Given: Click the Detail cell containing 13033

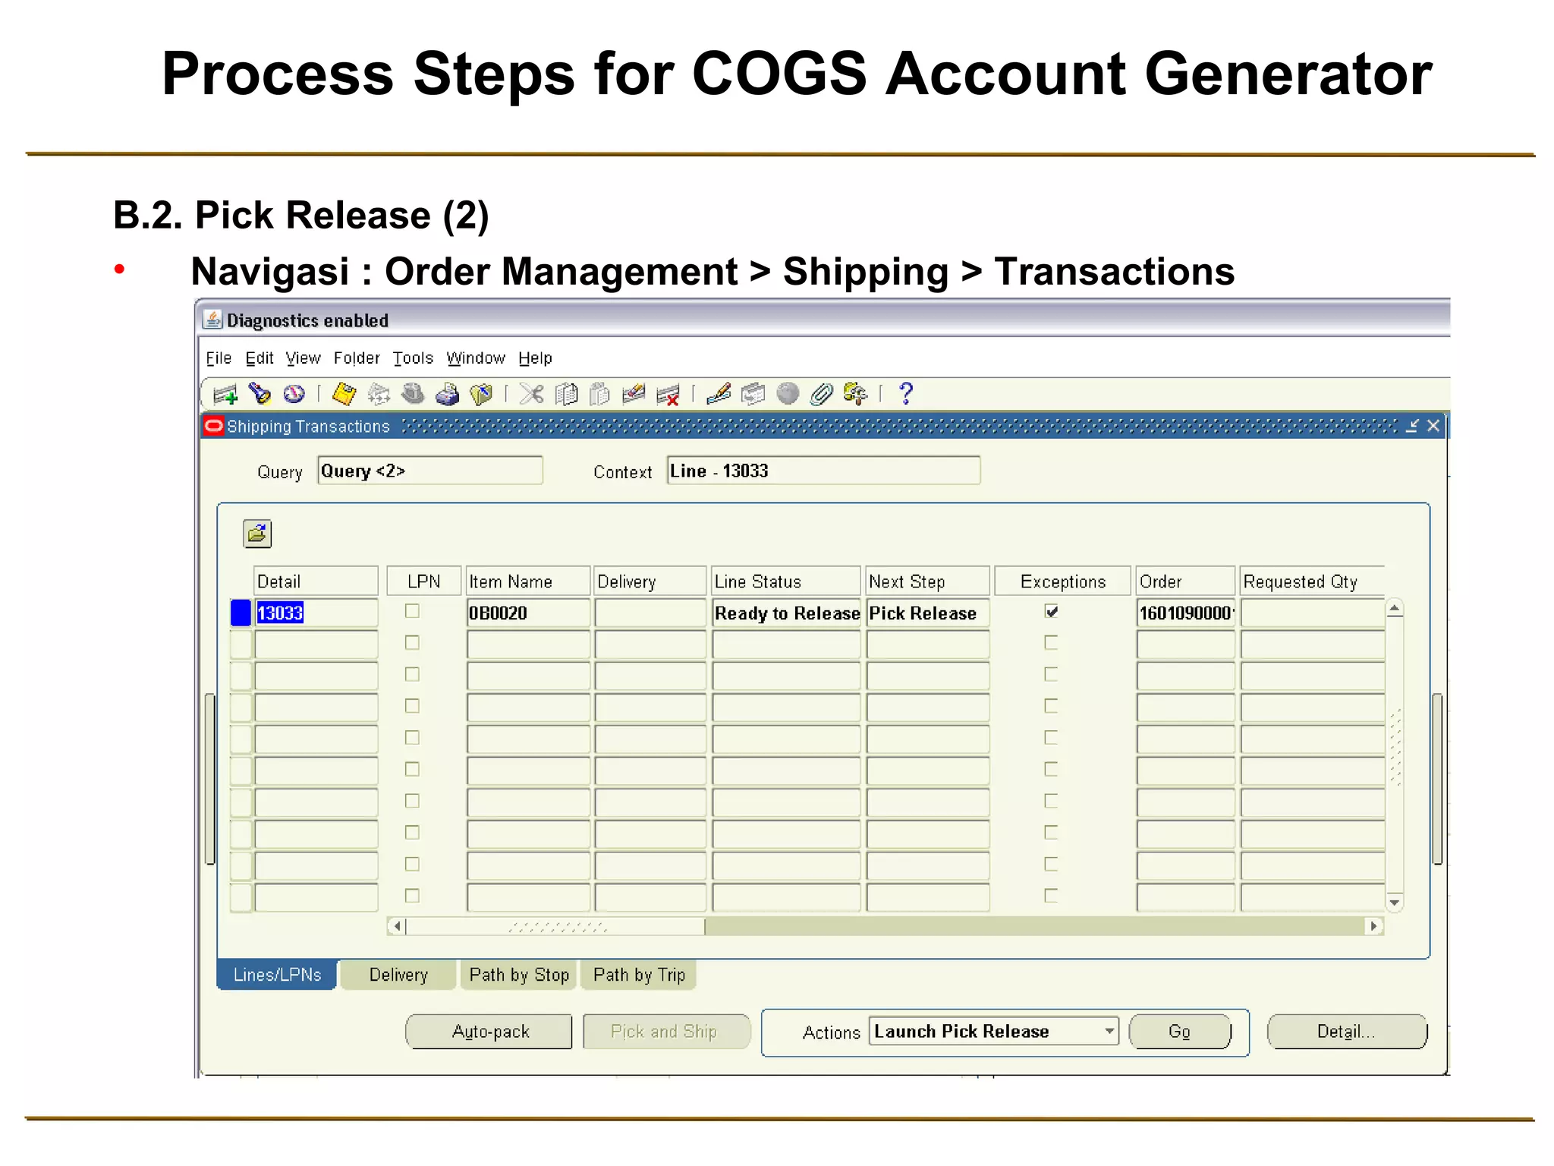Looking at the screenshot, I should click(316, 613).
